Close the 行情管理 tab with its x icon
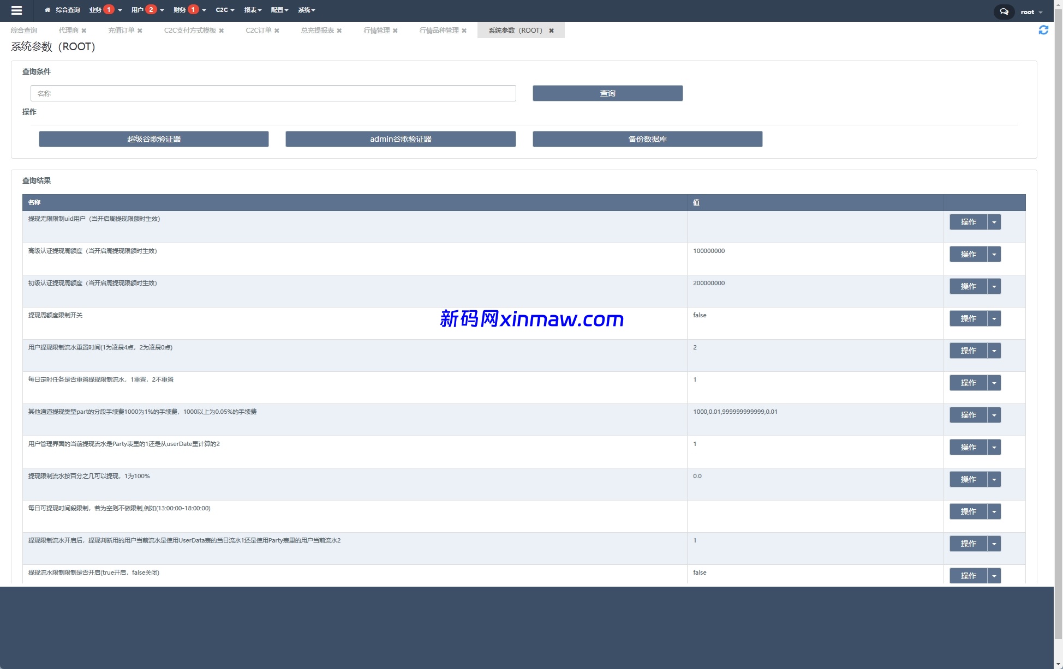Image resolution: width=1063 pixels, height=669 pixels. 395,31
